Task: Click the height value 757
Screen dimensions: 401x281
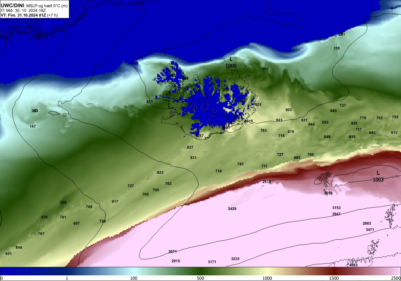Action: coord(358,130)
